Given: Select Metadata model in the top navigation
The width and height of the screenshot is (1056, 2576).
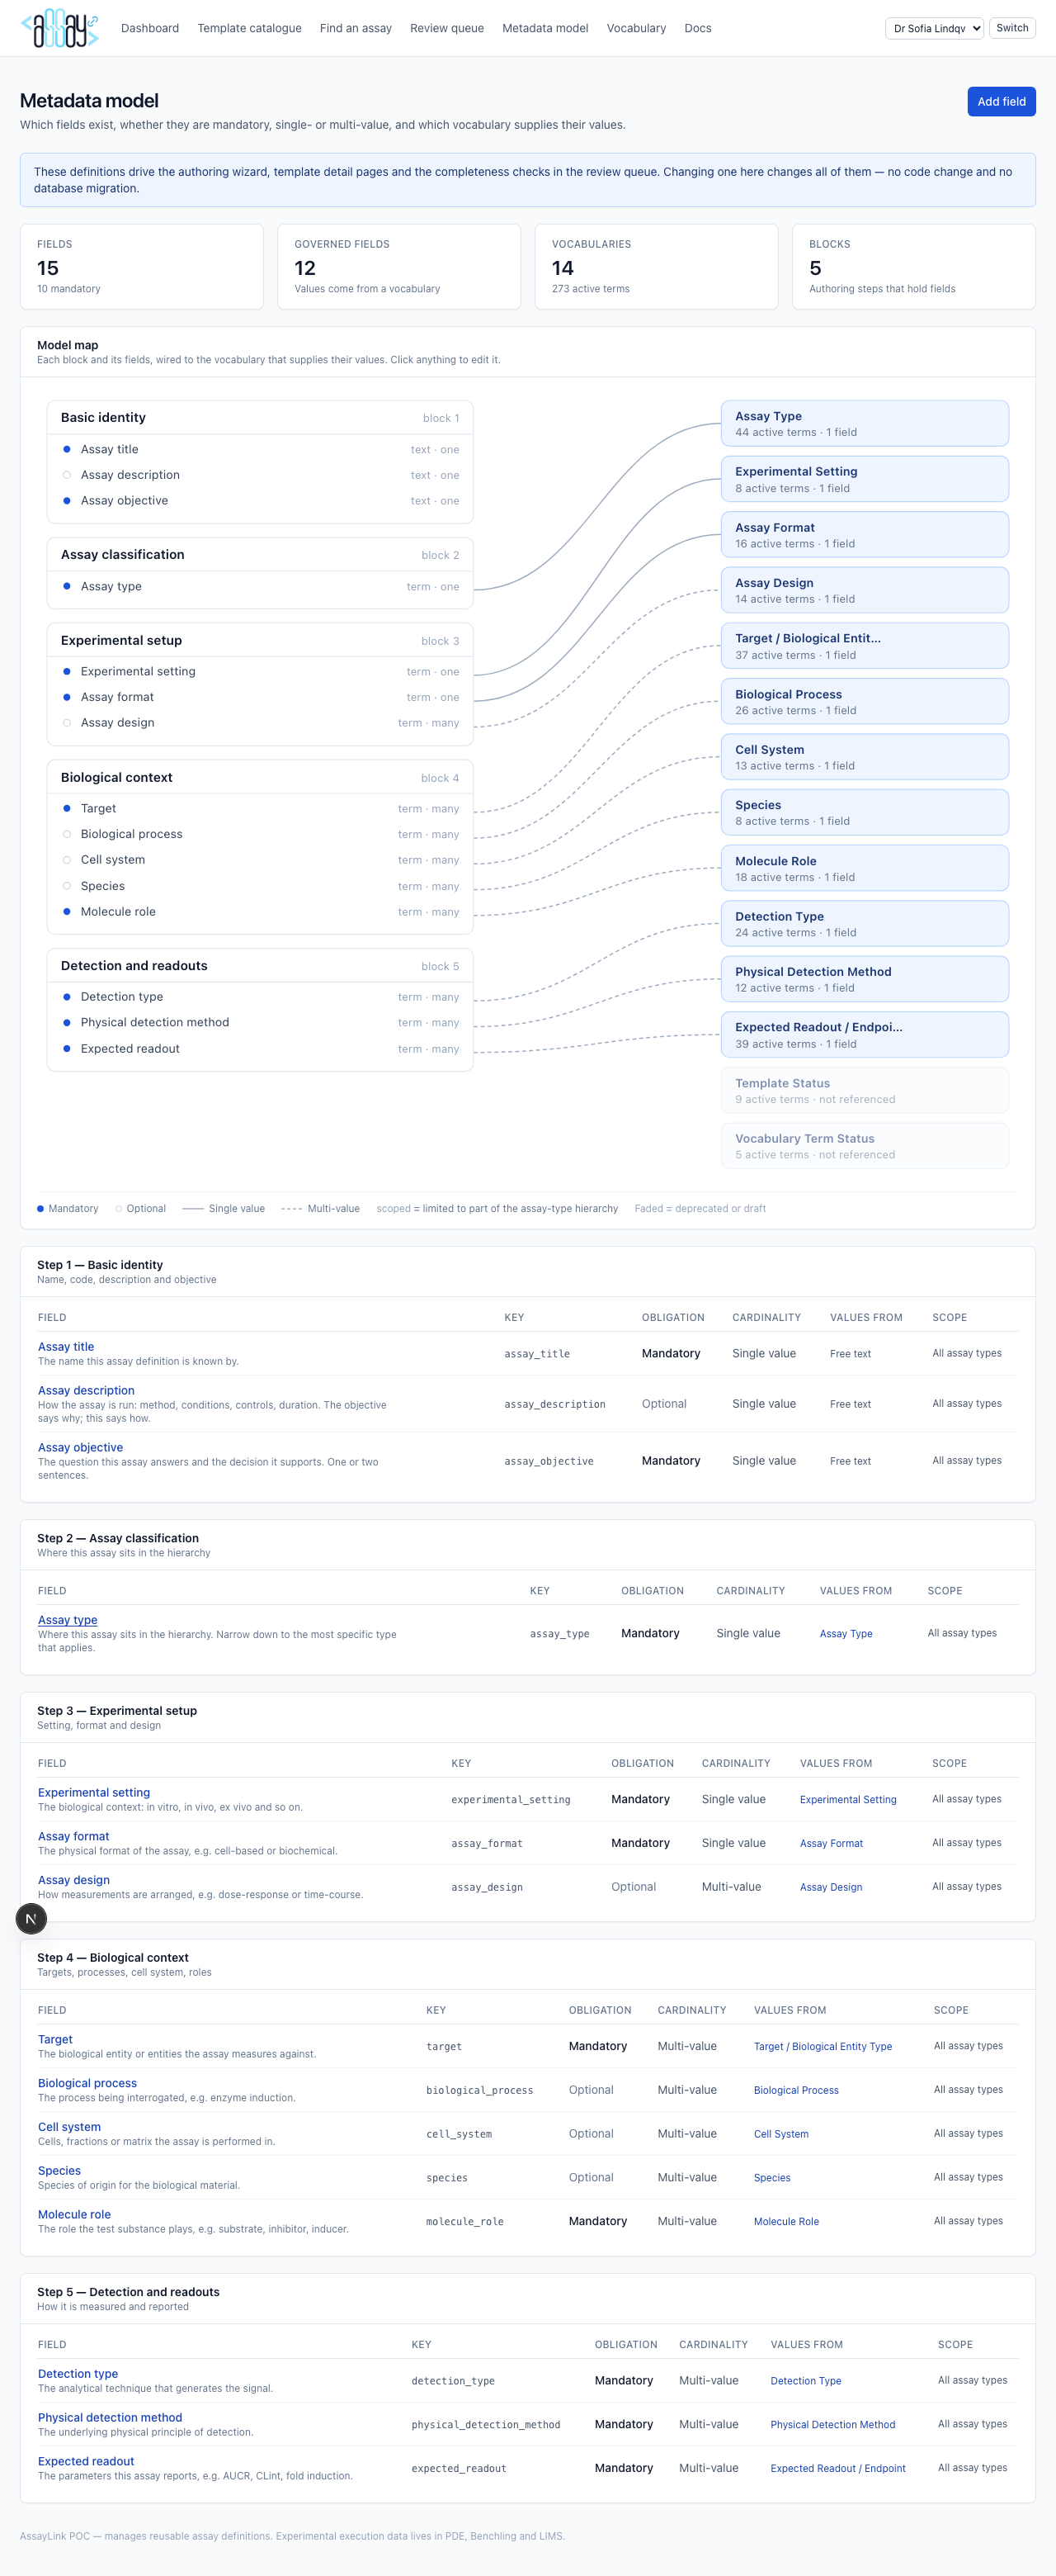Looking at the screenshot, I should [545, 28].
